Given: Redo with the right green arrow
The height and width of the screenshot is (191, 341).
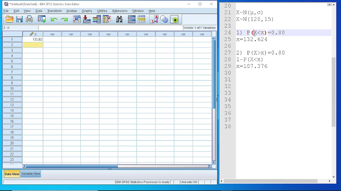Looking at the screenshot, I should (64, 19).
